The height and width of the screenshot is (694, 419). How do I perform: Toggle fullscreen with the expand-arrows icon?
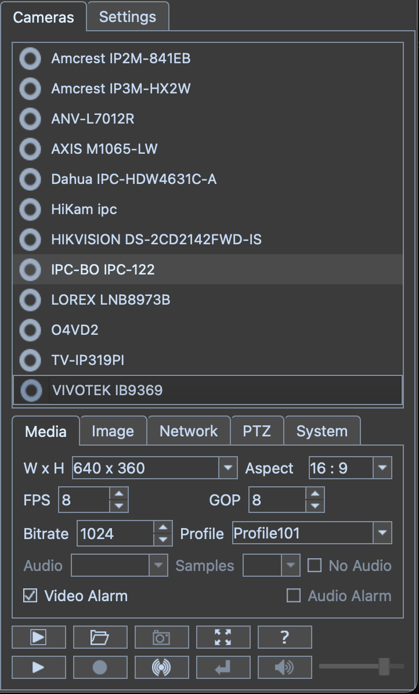[223, 637]
